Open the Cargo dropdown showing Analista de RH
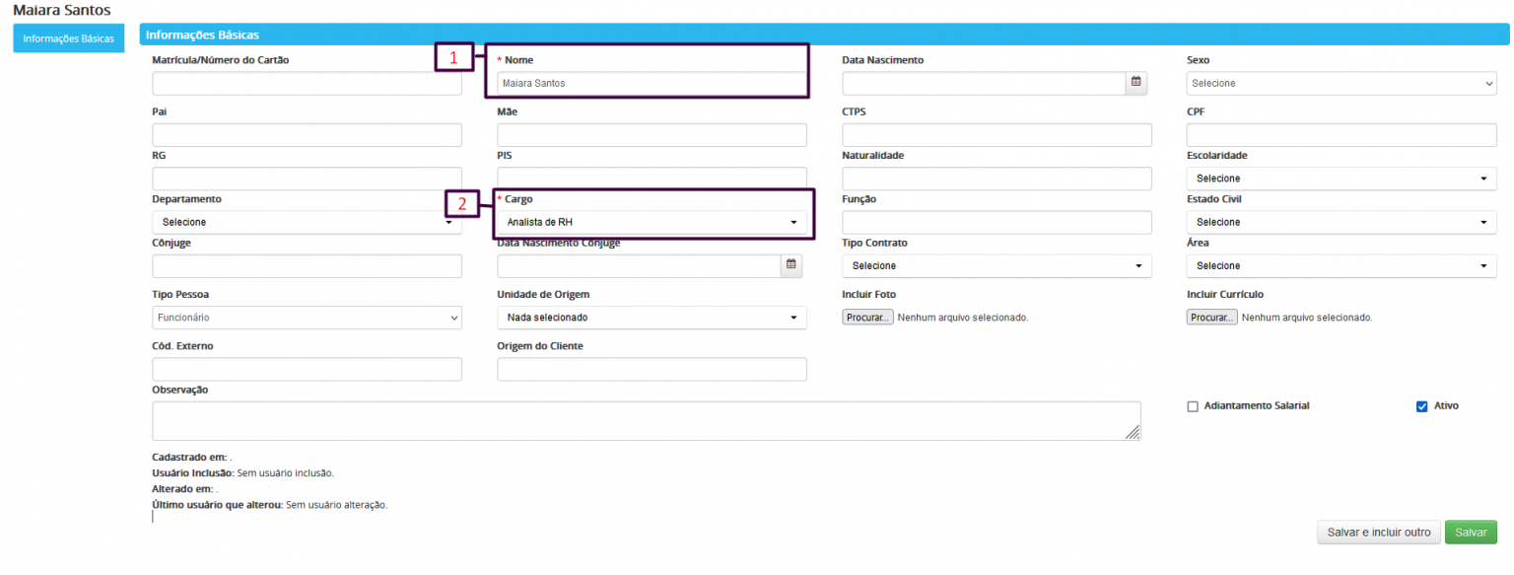 tap(651, 223)
